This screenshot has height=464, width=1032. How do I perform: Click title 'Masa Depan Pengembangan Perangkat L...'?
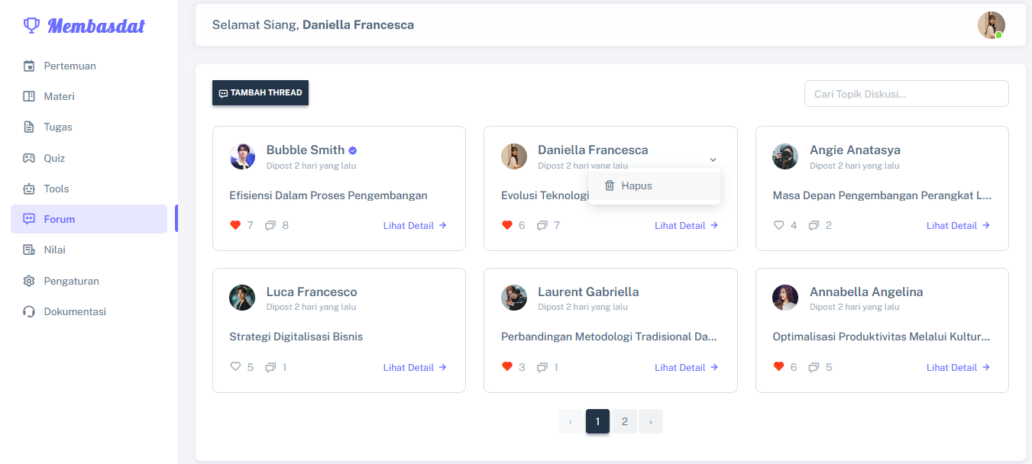pos(882,195)
